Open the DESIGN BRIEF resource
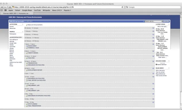Viewport: 182px width, 110px height. (x=32, y=46)
